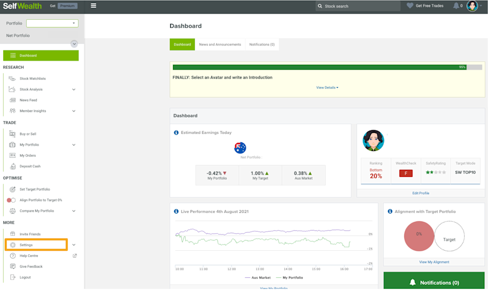The image size is (488, 290).
Task: Toggle Align Portfolio to Target switch
Action: pos(11,200)
